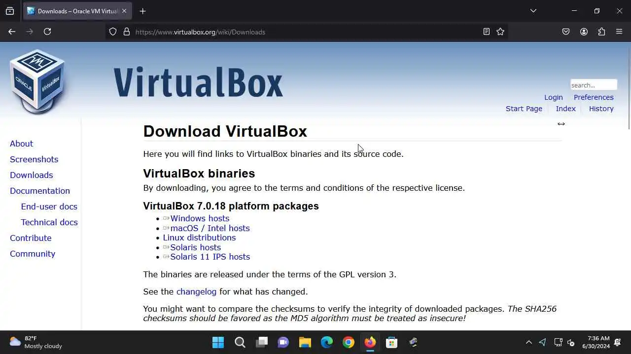Click the Firefox taskbar icon
The height and width of the screenshot is (354, 631).
coord(370,342)
